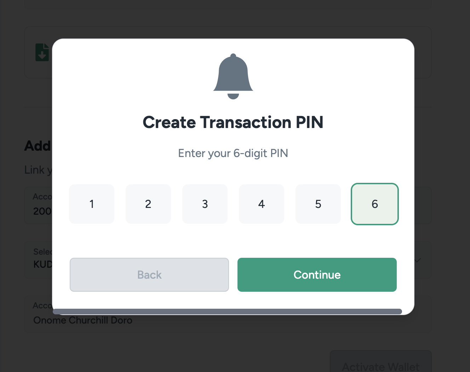Select the fifth PIN box showing 5
Image resolution: width=470 pixels, height=372 pixels.
(x=318, y=204)
